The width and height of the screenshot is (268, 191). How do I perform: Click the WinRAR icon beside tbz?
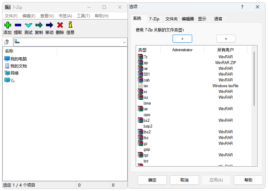pyautogui.click(x=140, y=137)
